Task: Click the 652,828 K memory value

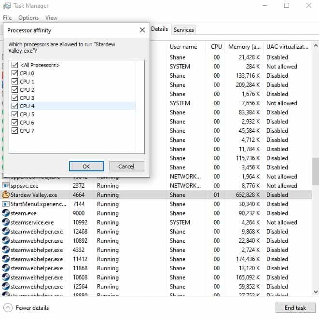Action: coord(248,194)
